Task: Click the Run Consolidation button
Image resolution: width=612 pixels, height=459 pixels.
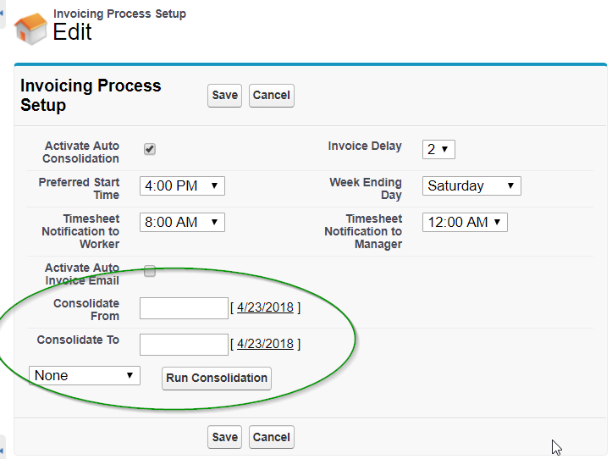Action: coord(217,379)
